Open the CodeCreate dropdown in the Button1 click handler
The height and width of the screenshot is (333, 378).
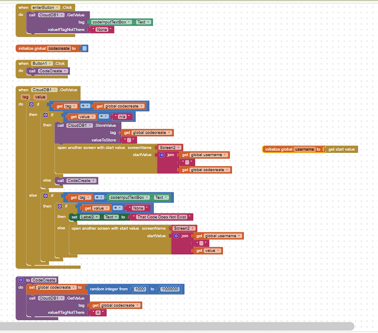pos(65,71)
